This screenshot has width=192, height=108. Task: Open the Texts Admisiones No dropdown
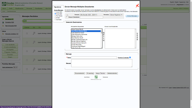click(x=15, y=67)
